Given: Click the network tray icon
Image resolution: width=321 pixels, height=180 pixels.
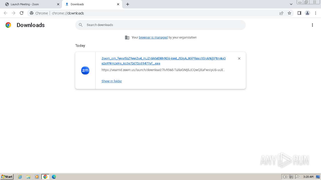Looking at the screenshot, I should tap(291, 177).
